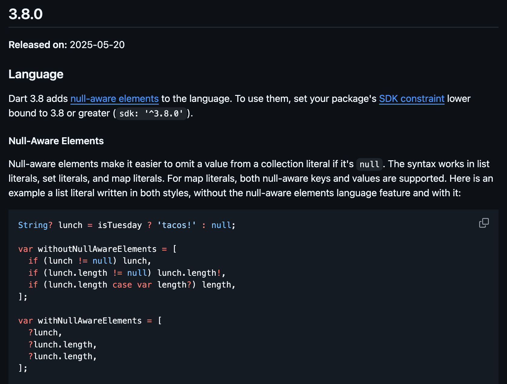Copy the code block with the copy icon
The image size is (507, 384).
pos(484,223)
